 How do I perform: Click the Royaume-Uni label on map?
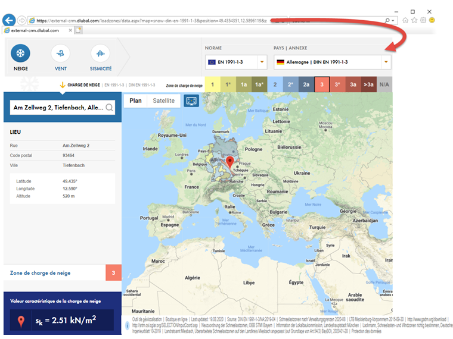coord(172,135)
